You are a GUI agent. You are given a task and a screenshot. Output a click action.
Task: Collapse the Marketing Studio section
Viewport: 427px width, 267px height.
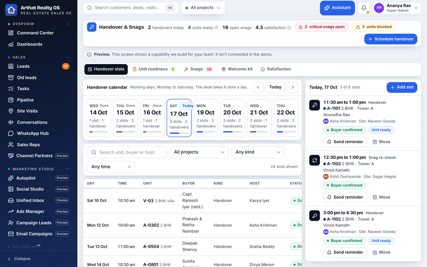pos(67,169)
